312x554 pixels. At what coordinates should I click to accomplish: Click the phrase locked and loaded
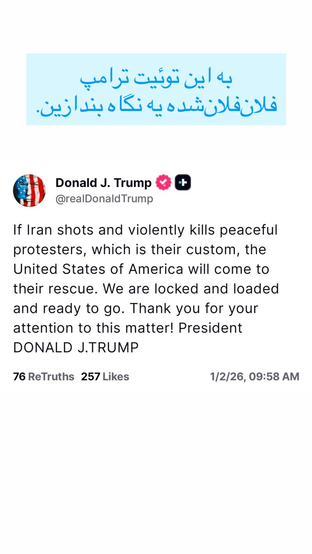point(217,289)
